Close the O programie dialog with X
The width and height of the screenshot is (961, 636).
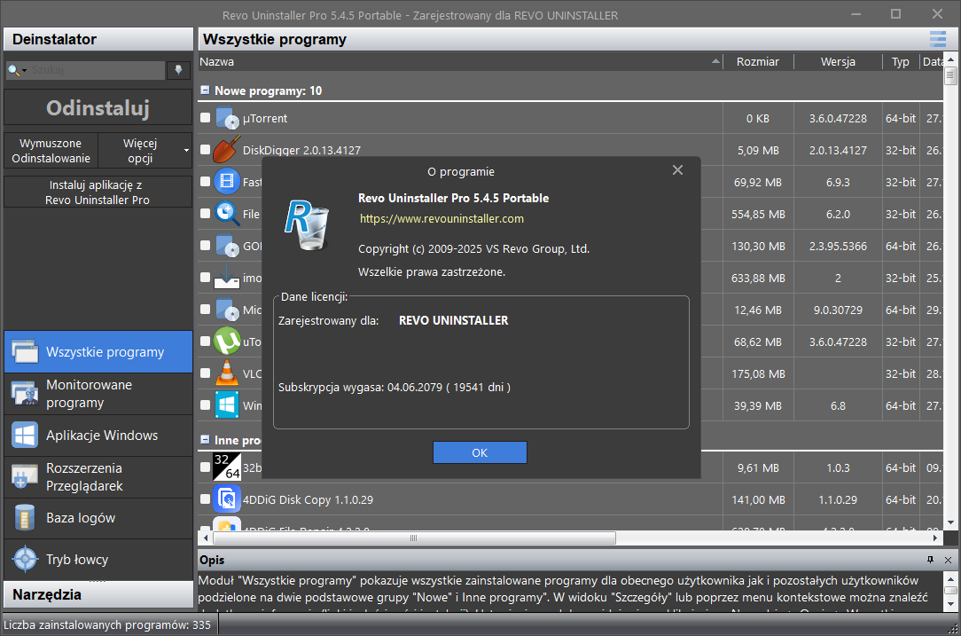click(x=677, y=170)
